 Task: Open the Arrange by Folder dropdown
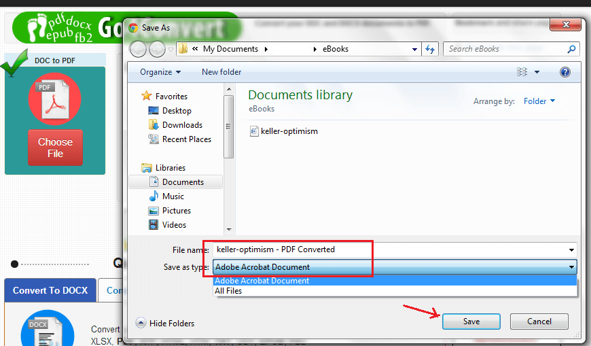pos(539,101)
